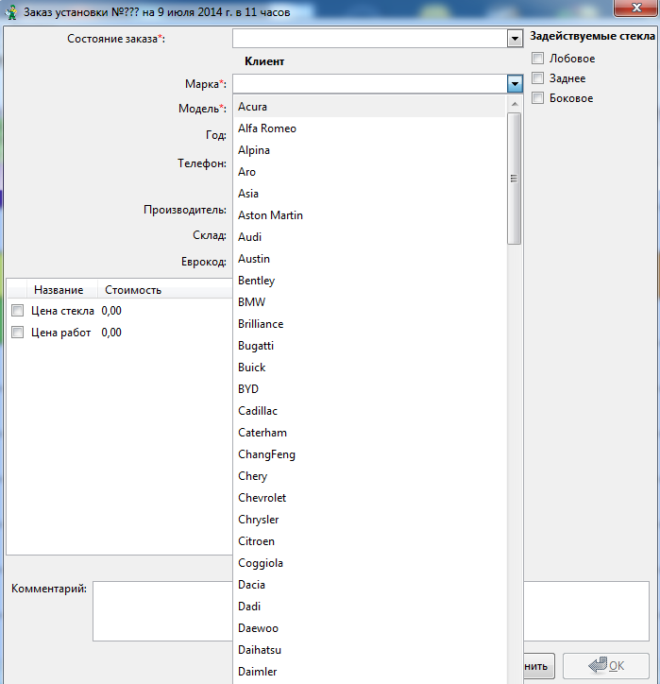The height and width of the screenshot is (684, 660).
Task: Click into the Марка combo box field
Action: tap(370, 83)
